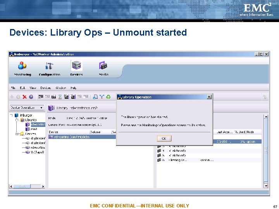Click the vertical scrollbar down arrow
Screen dimensions: 279x209
click(266, 186)
